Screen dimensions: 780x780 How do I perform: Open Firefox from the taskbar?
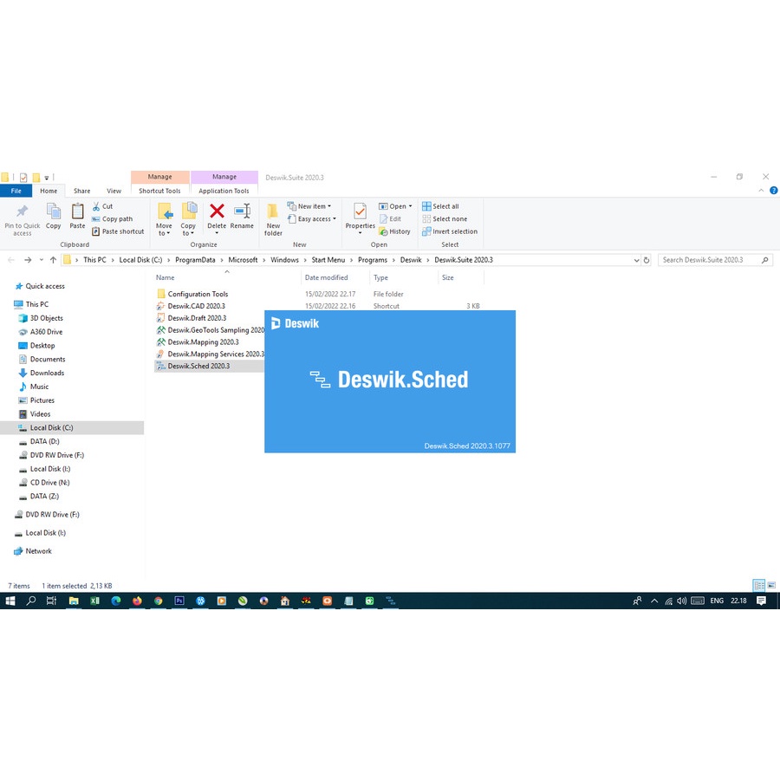pos(137,601)
